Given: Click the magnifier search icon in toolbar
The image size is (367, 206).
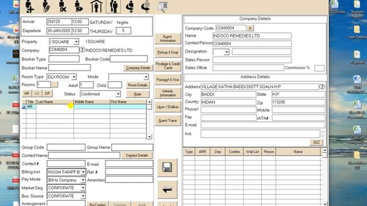Looking at the screenshot, I should [x=162, y=7].
